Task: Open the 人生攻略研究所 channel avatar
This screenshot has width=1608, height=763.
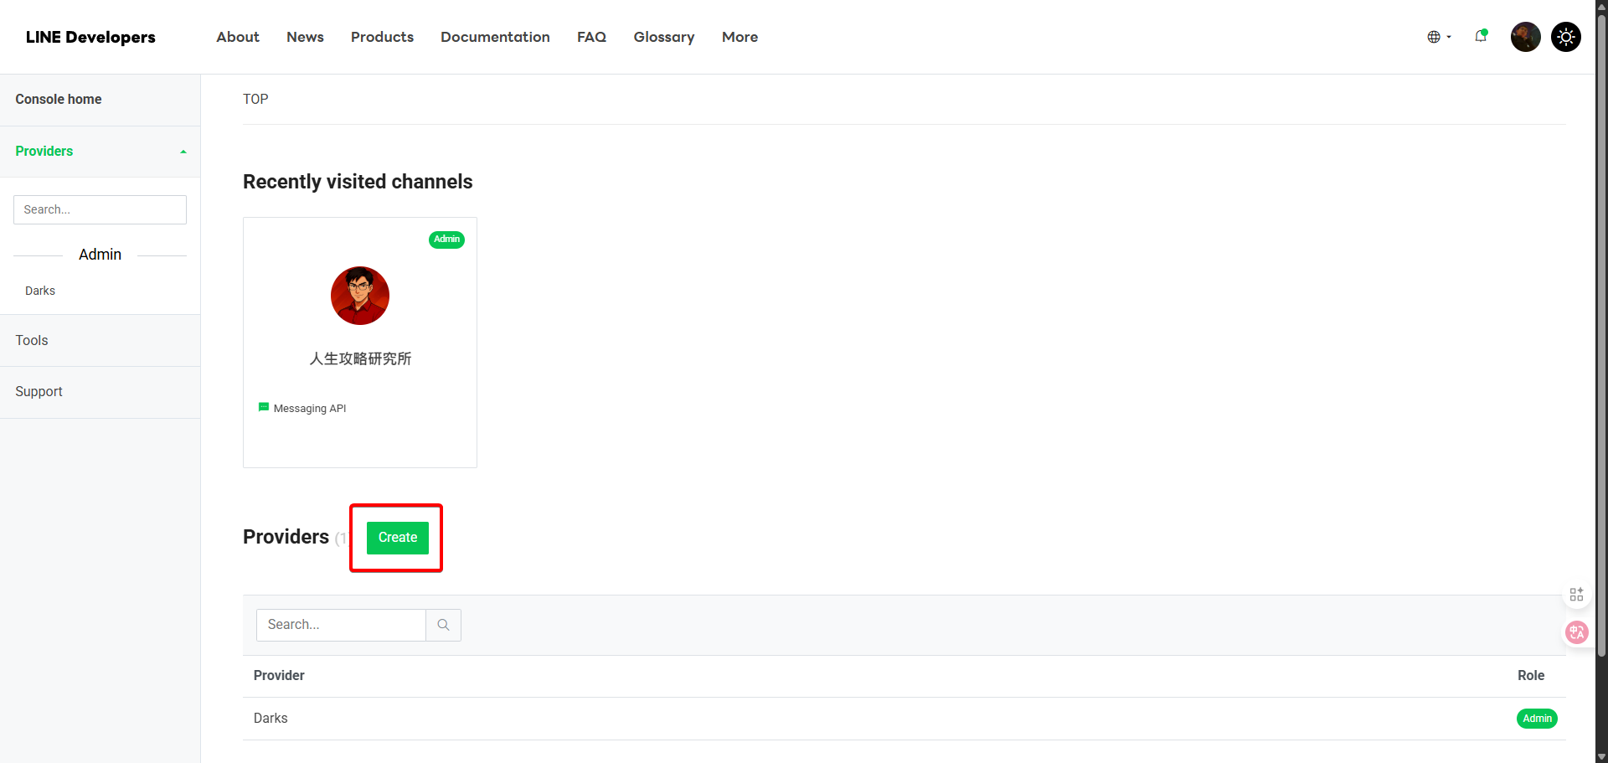Action: coord(360,296)
